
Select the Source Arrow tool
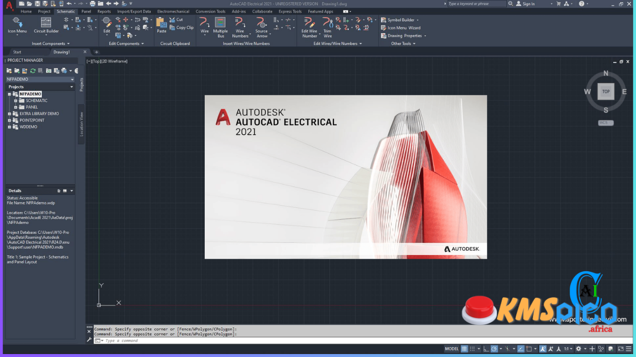[x=261, y=27]
